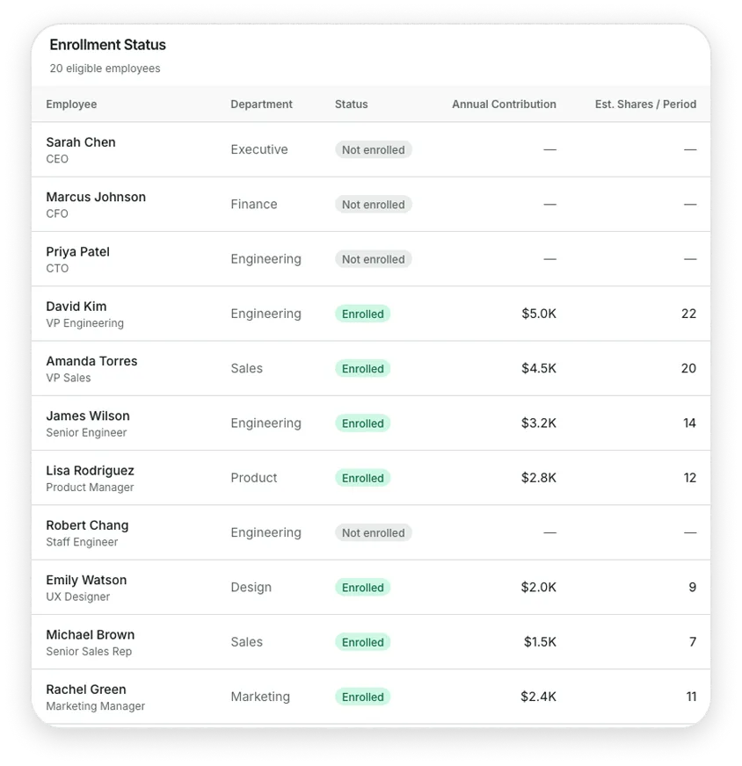Toggle David Kim's Enrolled status badge
Screen dimensions: 742x766
coord(362,314)
